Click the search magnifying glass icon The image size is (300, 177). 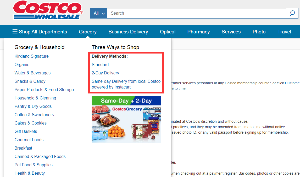(x=292, y=13)
